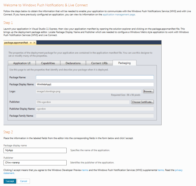Switch to the Capabilities tab
The height and width of the screenshot is (186, 196).
(x=48, y=63)
